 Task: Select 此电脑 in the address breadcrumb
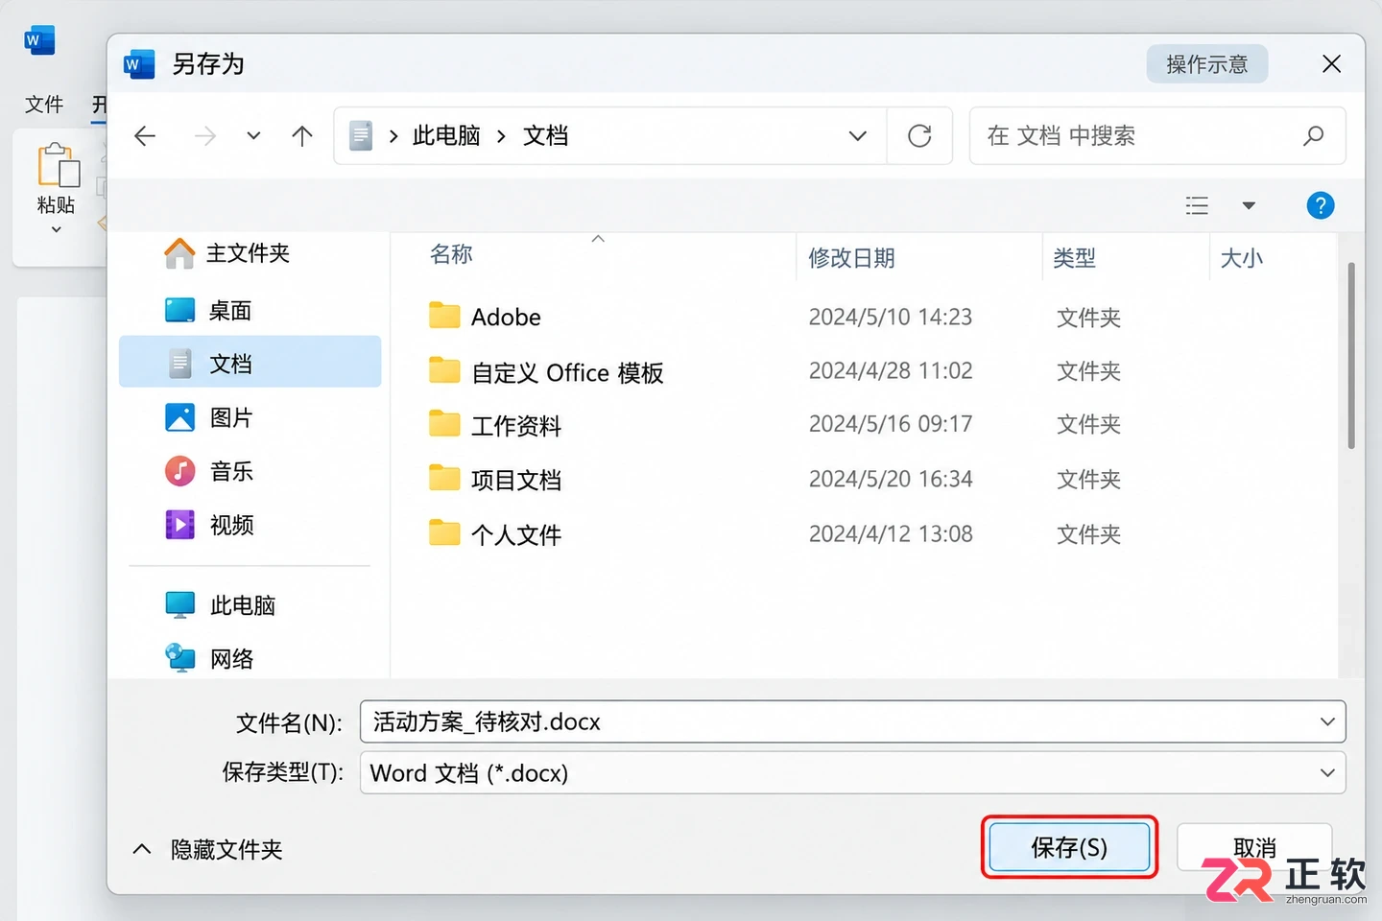[x=446, y=136]
